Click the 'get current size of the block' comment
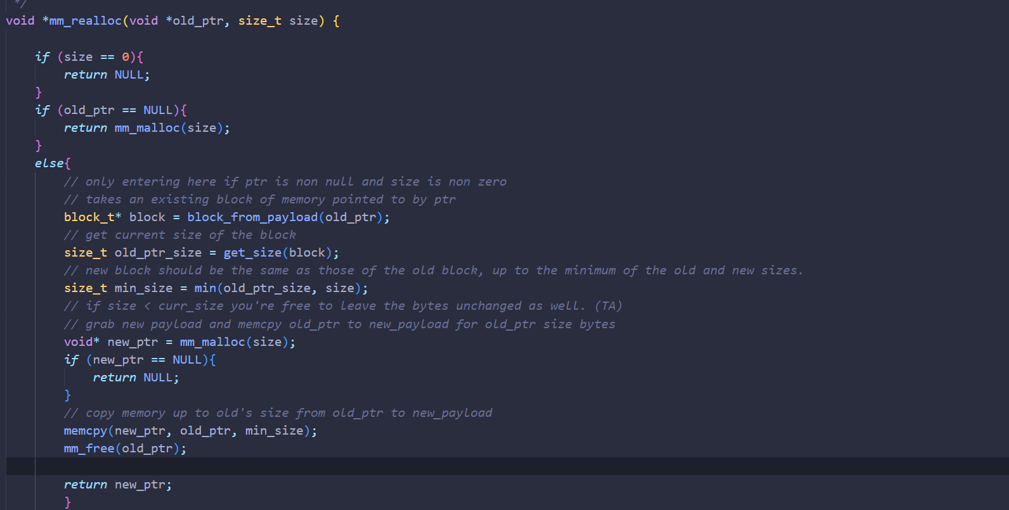This screenshot has height=510, width=1009. [180, 235]
